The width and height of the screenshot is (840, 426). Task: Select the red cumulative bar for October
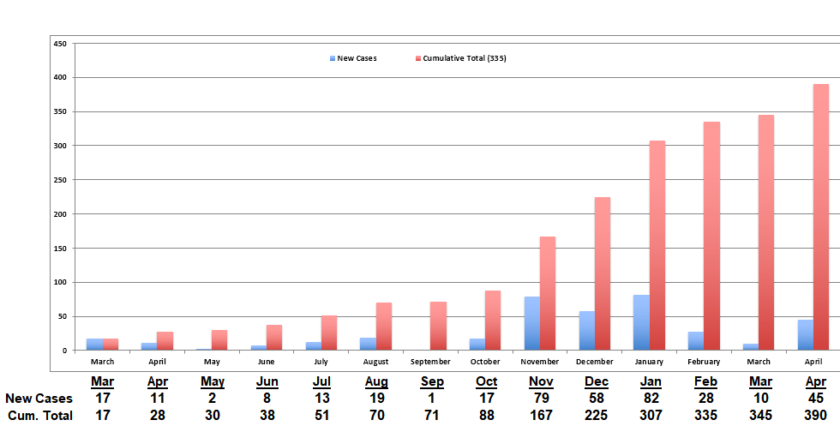493,320
